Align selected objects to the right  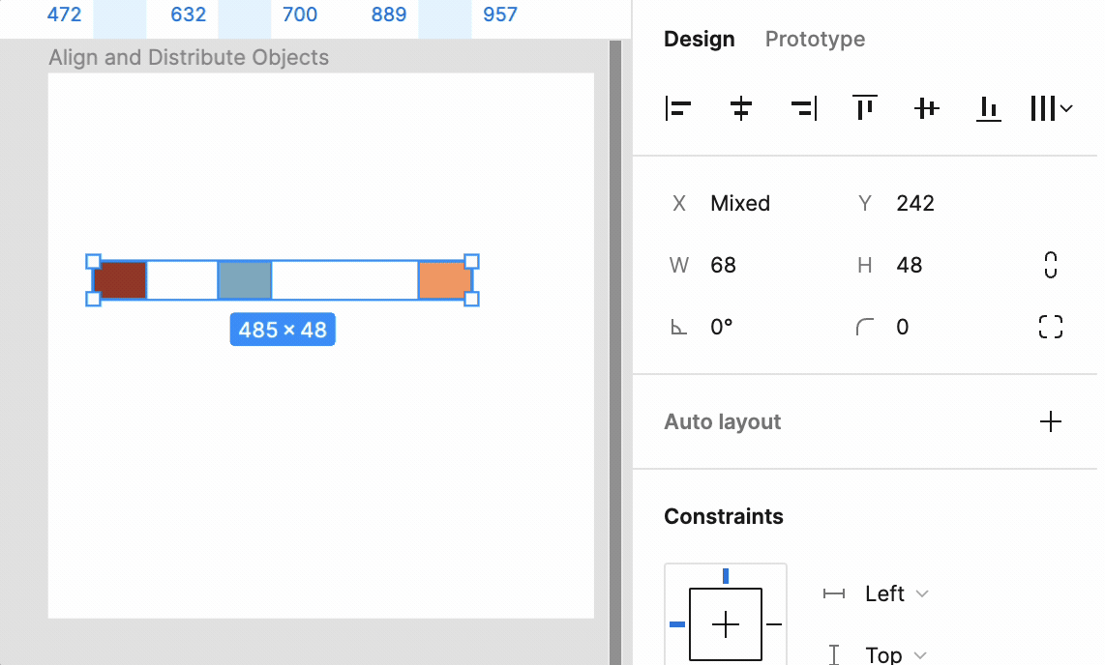[802, 108]
